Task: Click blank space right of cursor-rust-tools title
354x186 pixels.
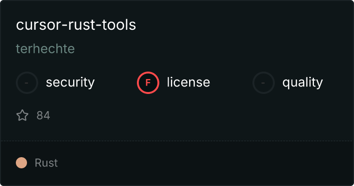Action: (242, 25)
